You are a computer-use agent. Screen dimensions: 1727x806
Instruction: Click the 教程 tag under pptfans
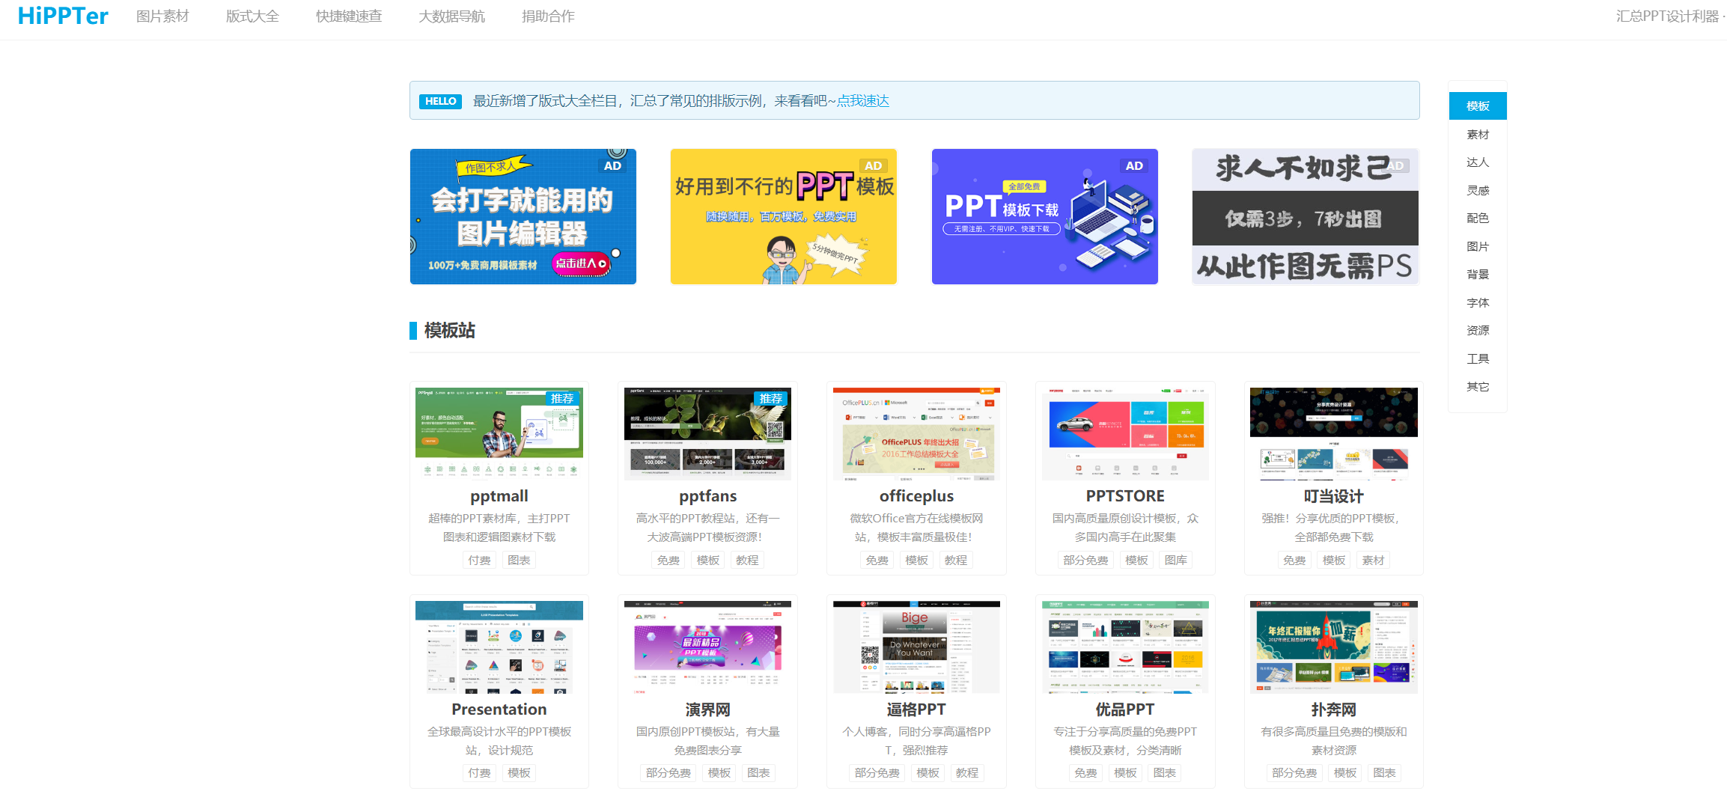coord(747,561)
